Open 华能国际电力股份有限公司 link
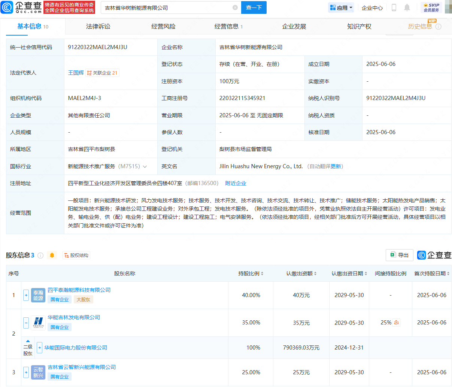 point(76,348)
